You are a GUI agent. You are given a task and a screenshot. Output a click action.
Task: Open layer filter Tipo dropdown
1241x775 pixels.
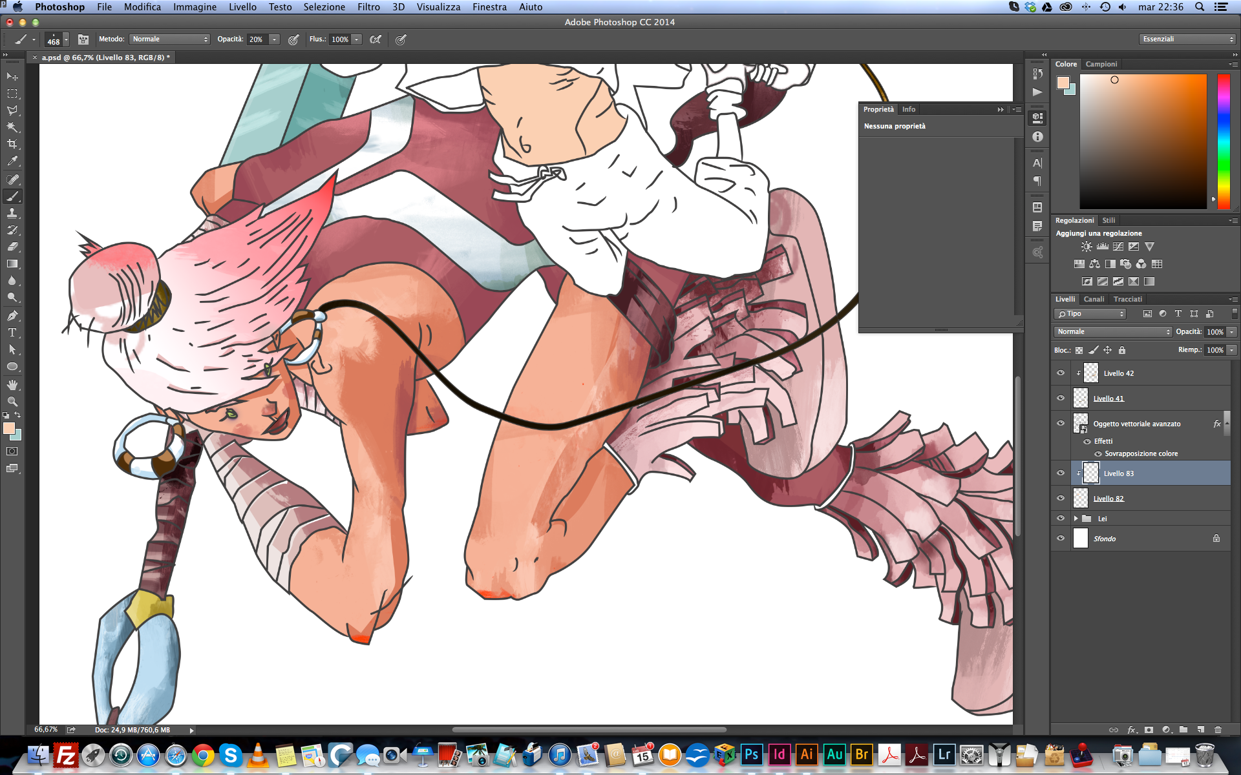1090,314
